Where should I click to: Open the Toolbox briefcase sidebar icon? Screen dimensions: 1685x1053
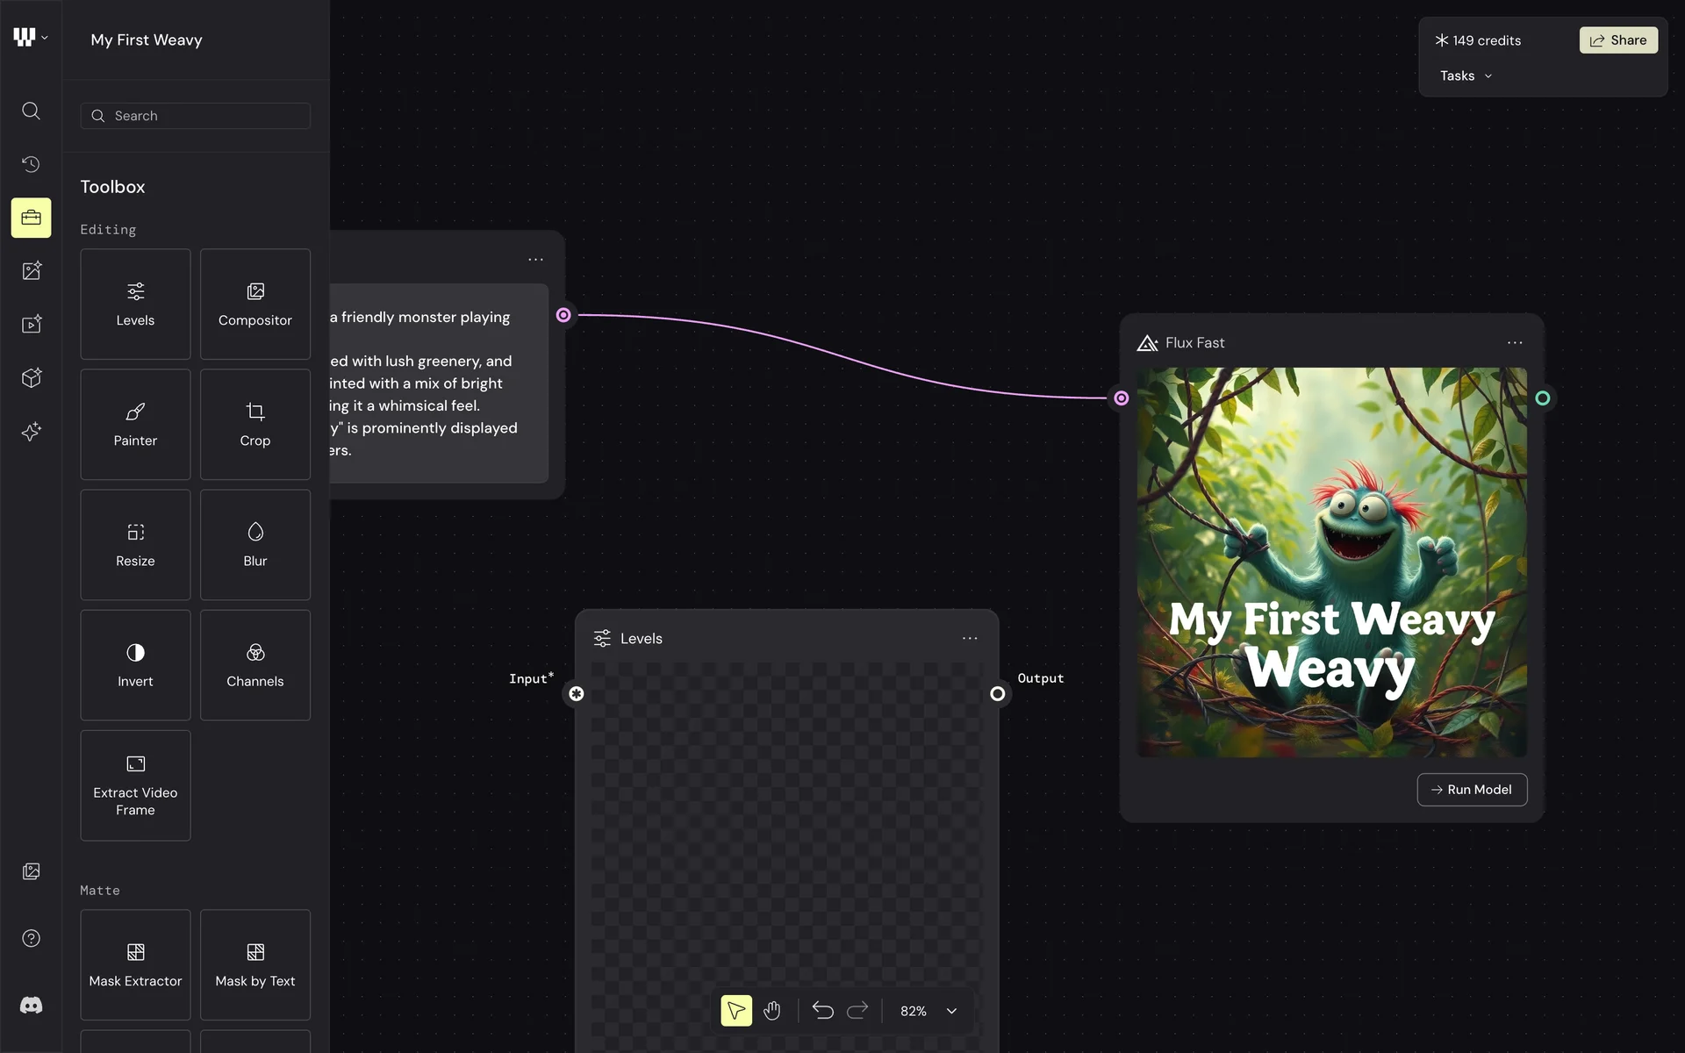(x=31, y=218)
